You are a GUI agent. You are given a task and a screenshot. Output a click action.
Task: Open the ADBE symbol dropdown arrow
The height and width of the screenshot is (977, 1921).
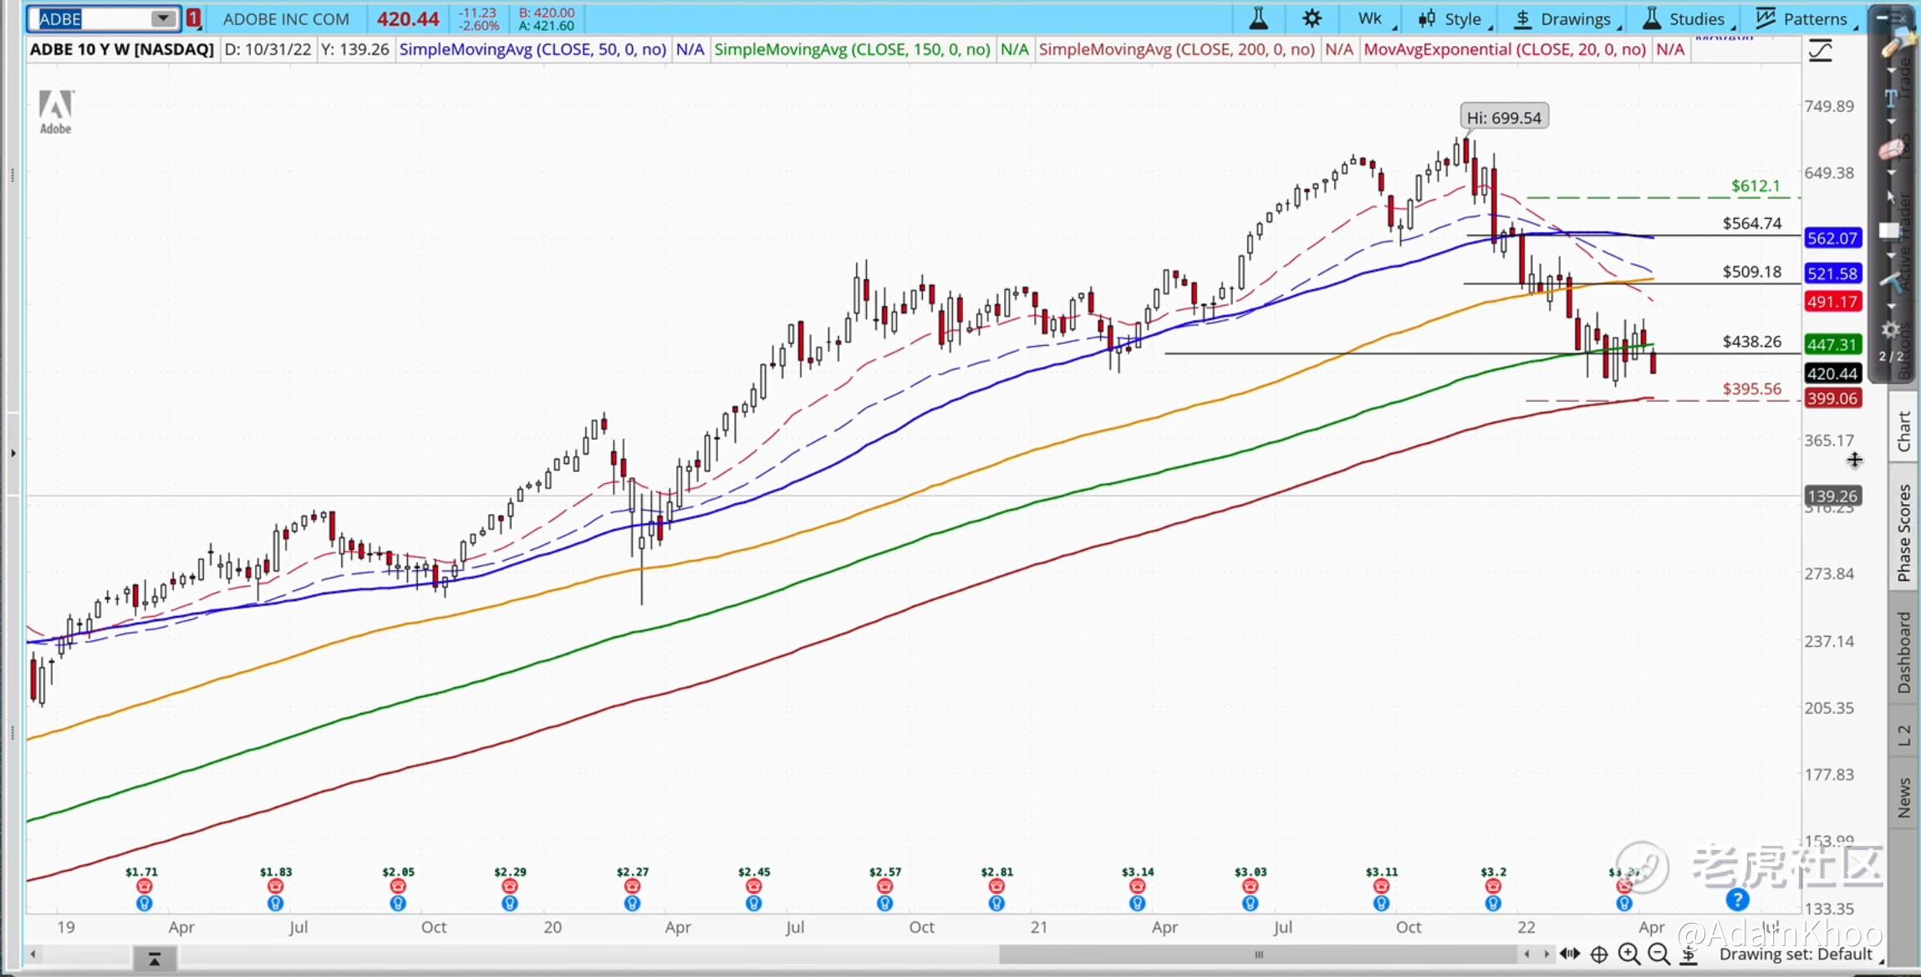(163, 18)
